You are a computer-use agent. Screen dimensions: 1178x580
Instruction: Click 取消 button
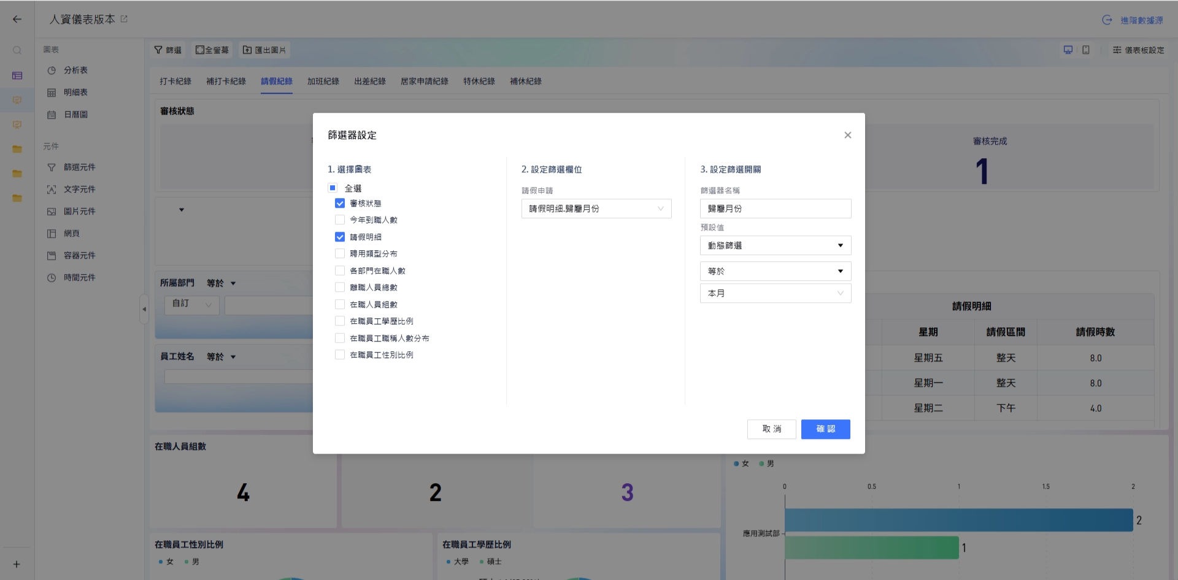(x=772, y=429)
